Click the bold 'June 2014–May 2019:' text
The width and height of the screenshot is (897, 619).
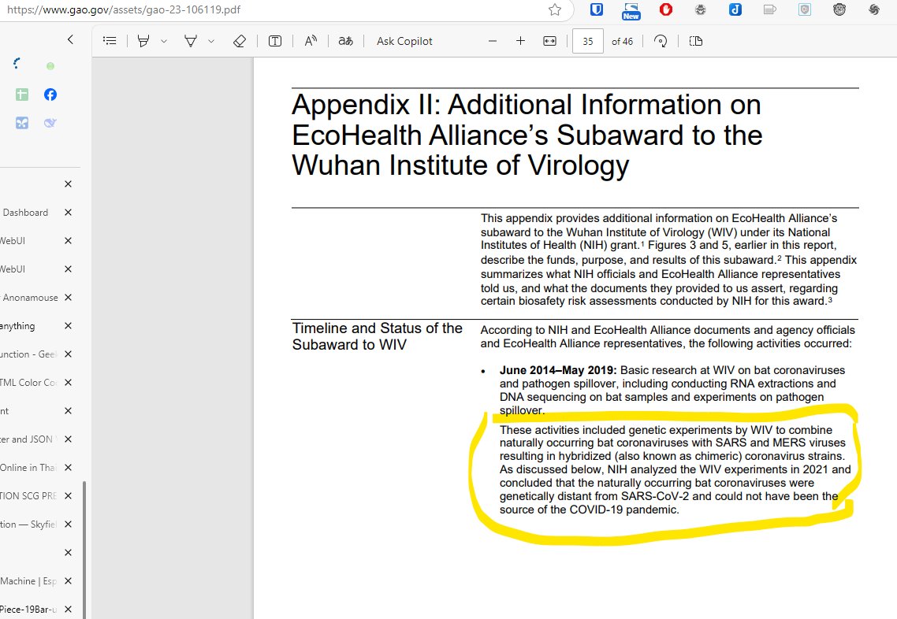click(558, 370)
